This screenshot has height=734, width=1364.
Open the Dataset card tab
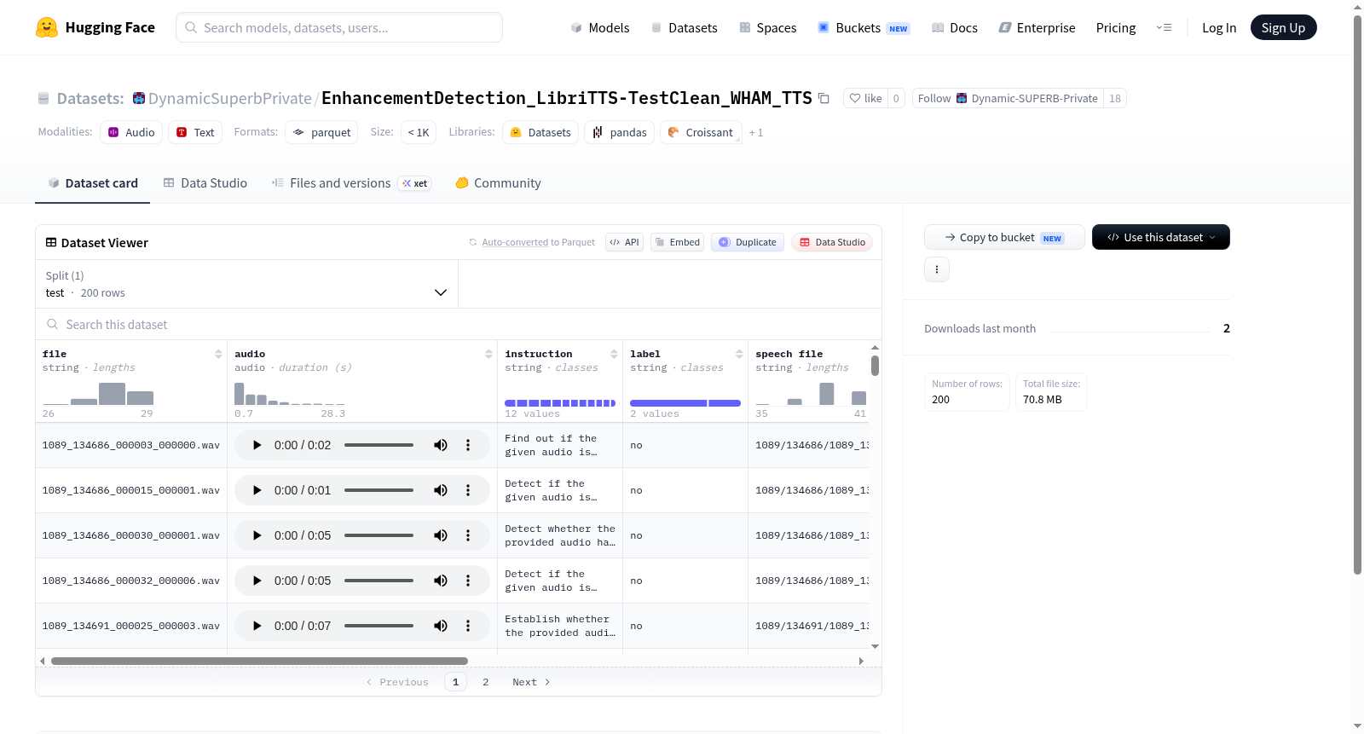(92, 183)
